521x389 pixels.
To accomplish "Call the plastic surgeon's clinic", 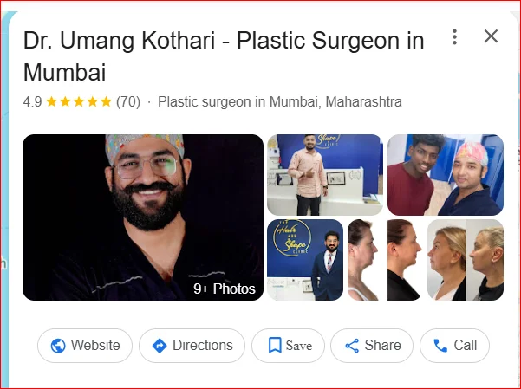I will (x=454, y=346).
